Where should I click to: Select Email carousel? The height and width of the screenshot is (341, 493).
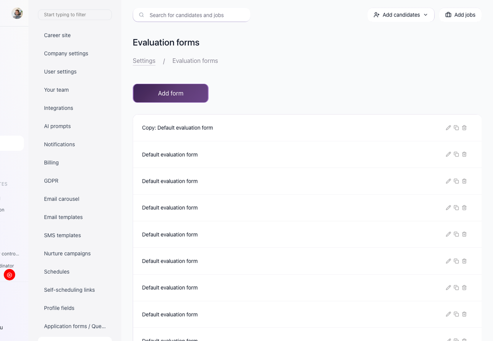point(62,199)
